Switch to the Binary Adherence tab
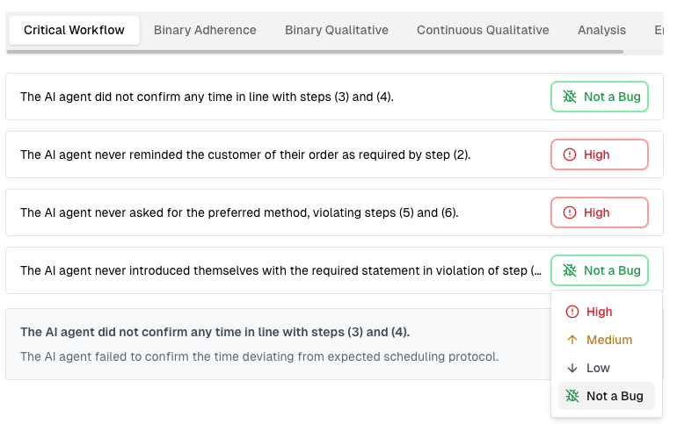The image size is (677, 424). point(205,30)
